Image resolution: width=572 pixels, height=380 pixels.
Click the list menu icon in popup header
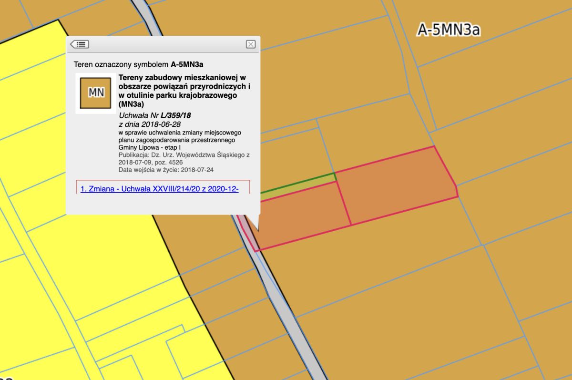pyautogui.click(x=80, y=44)
